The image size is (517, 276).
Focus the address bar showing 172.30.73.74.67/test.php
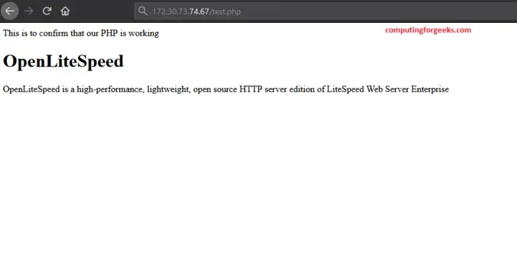(326, 11)
